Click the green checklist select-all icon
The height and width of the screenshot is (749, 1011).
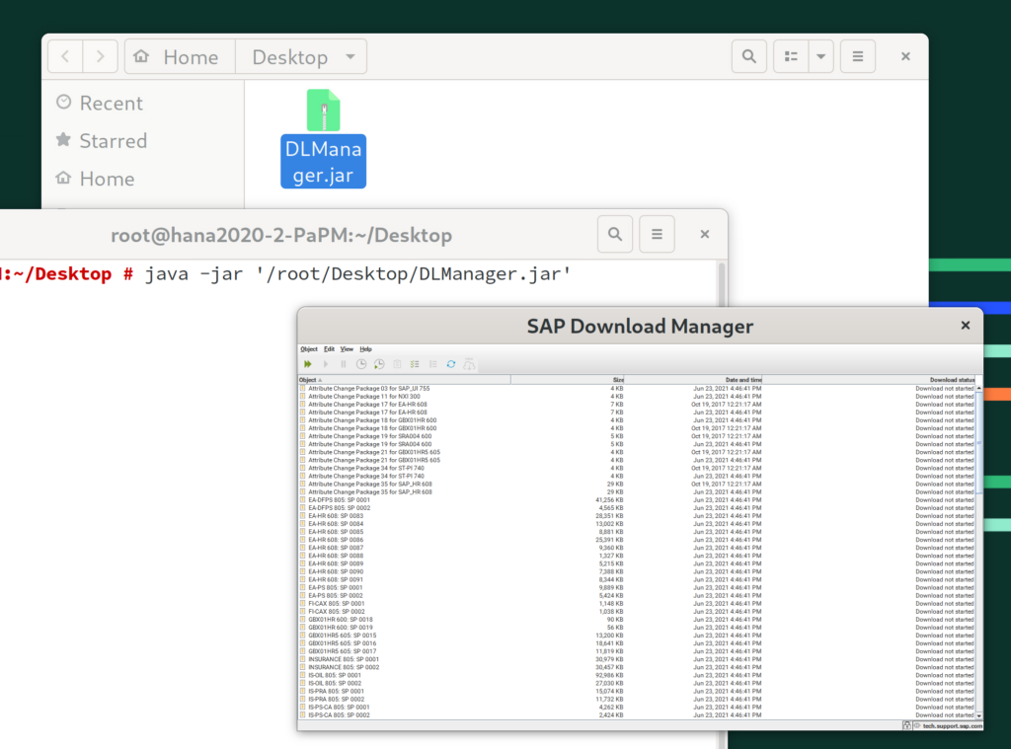pyautogui.click(x=415, y=364)
